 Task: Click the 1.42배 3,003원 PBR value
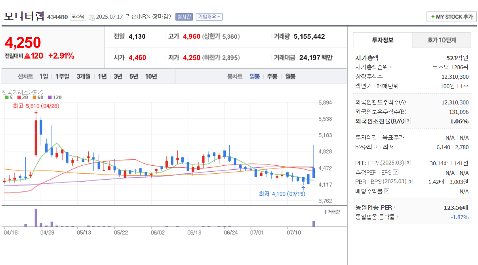448,182
